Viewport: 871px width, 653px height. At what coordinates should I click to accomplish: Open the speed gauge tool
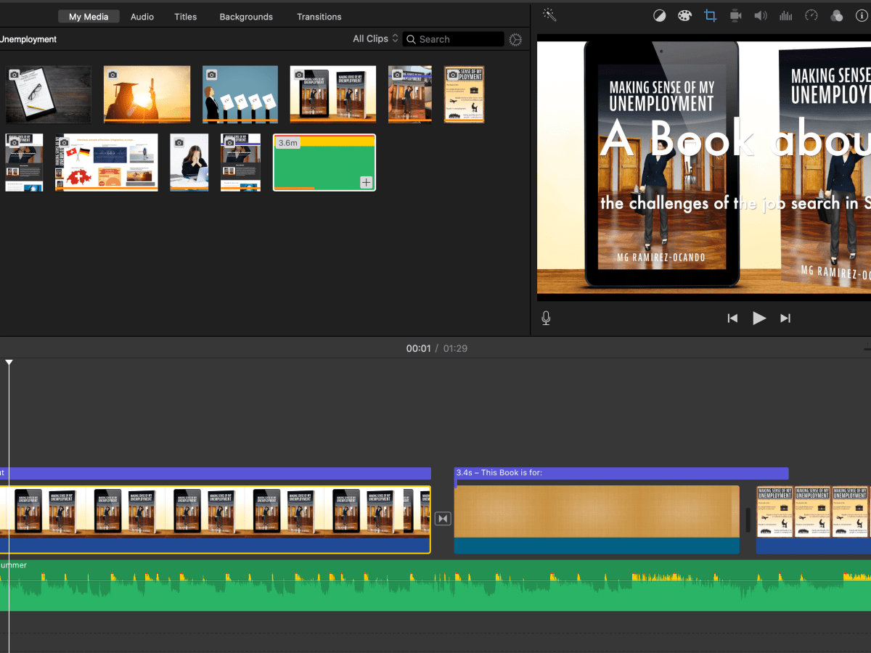[811, 16]
